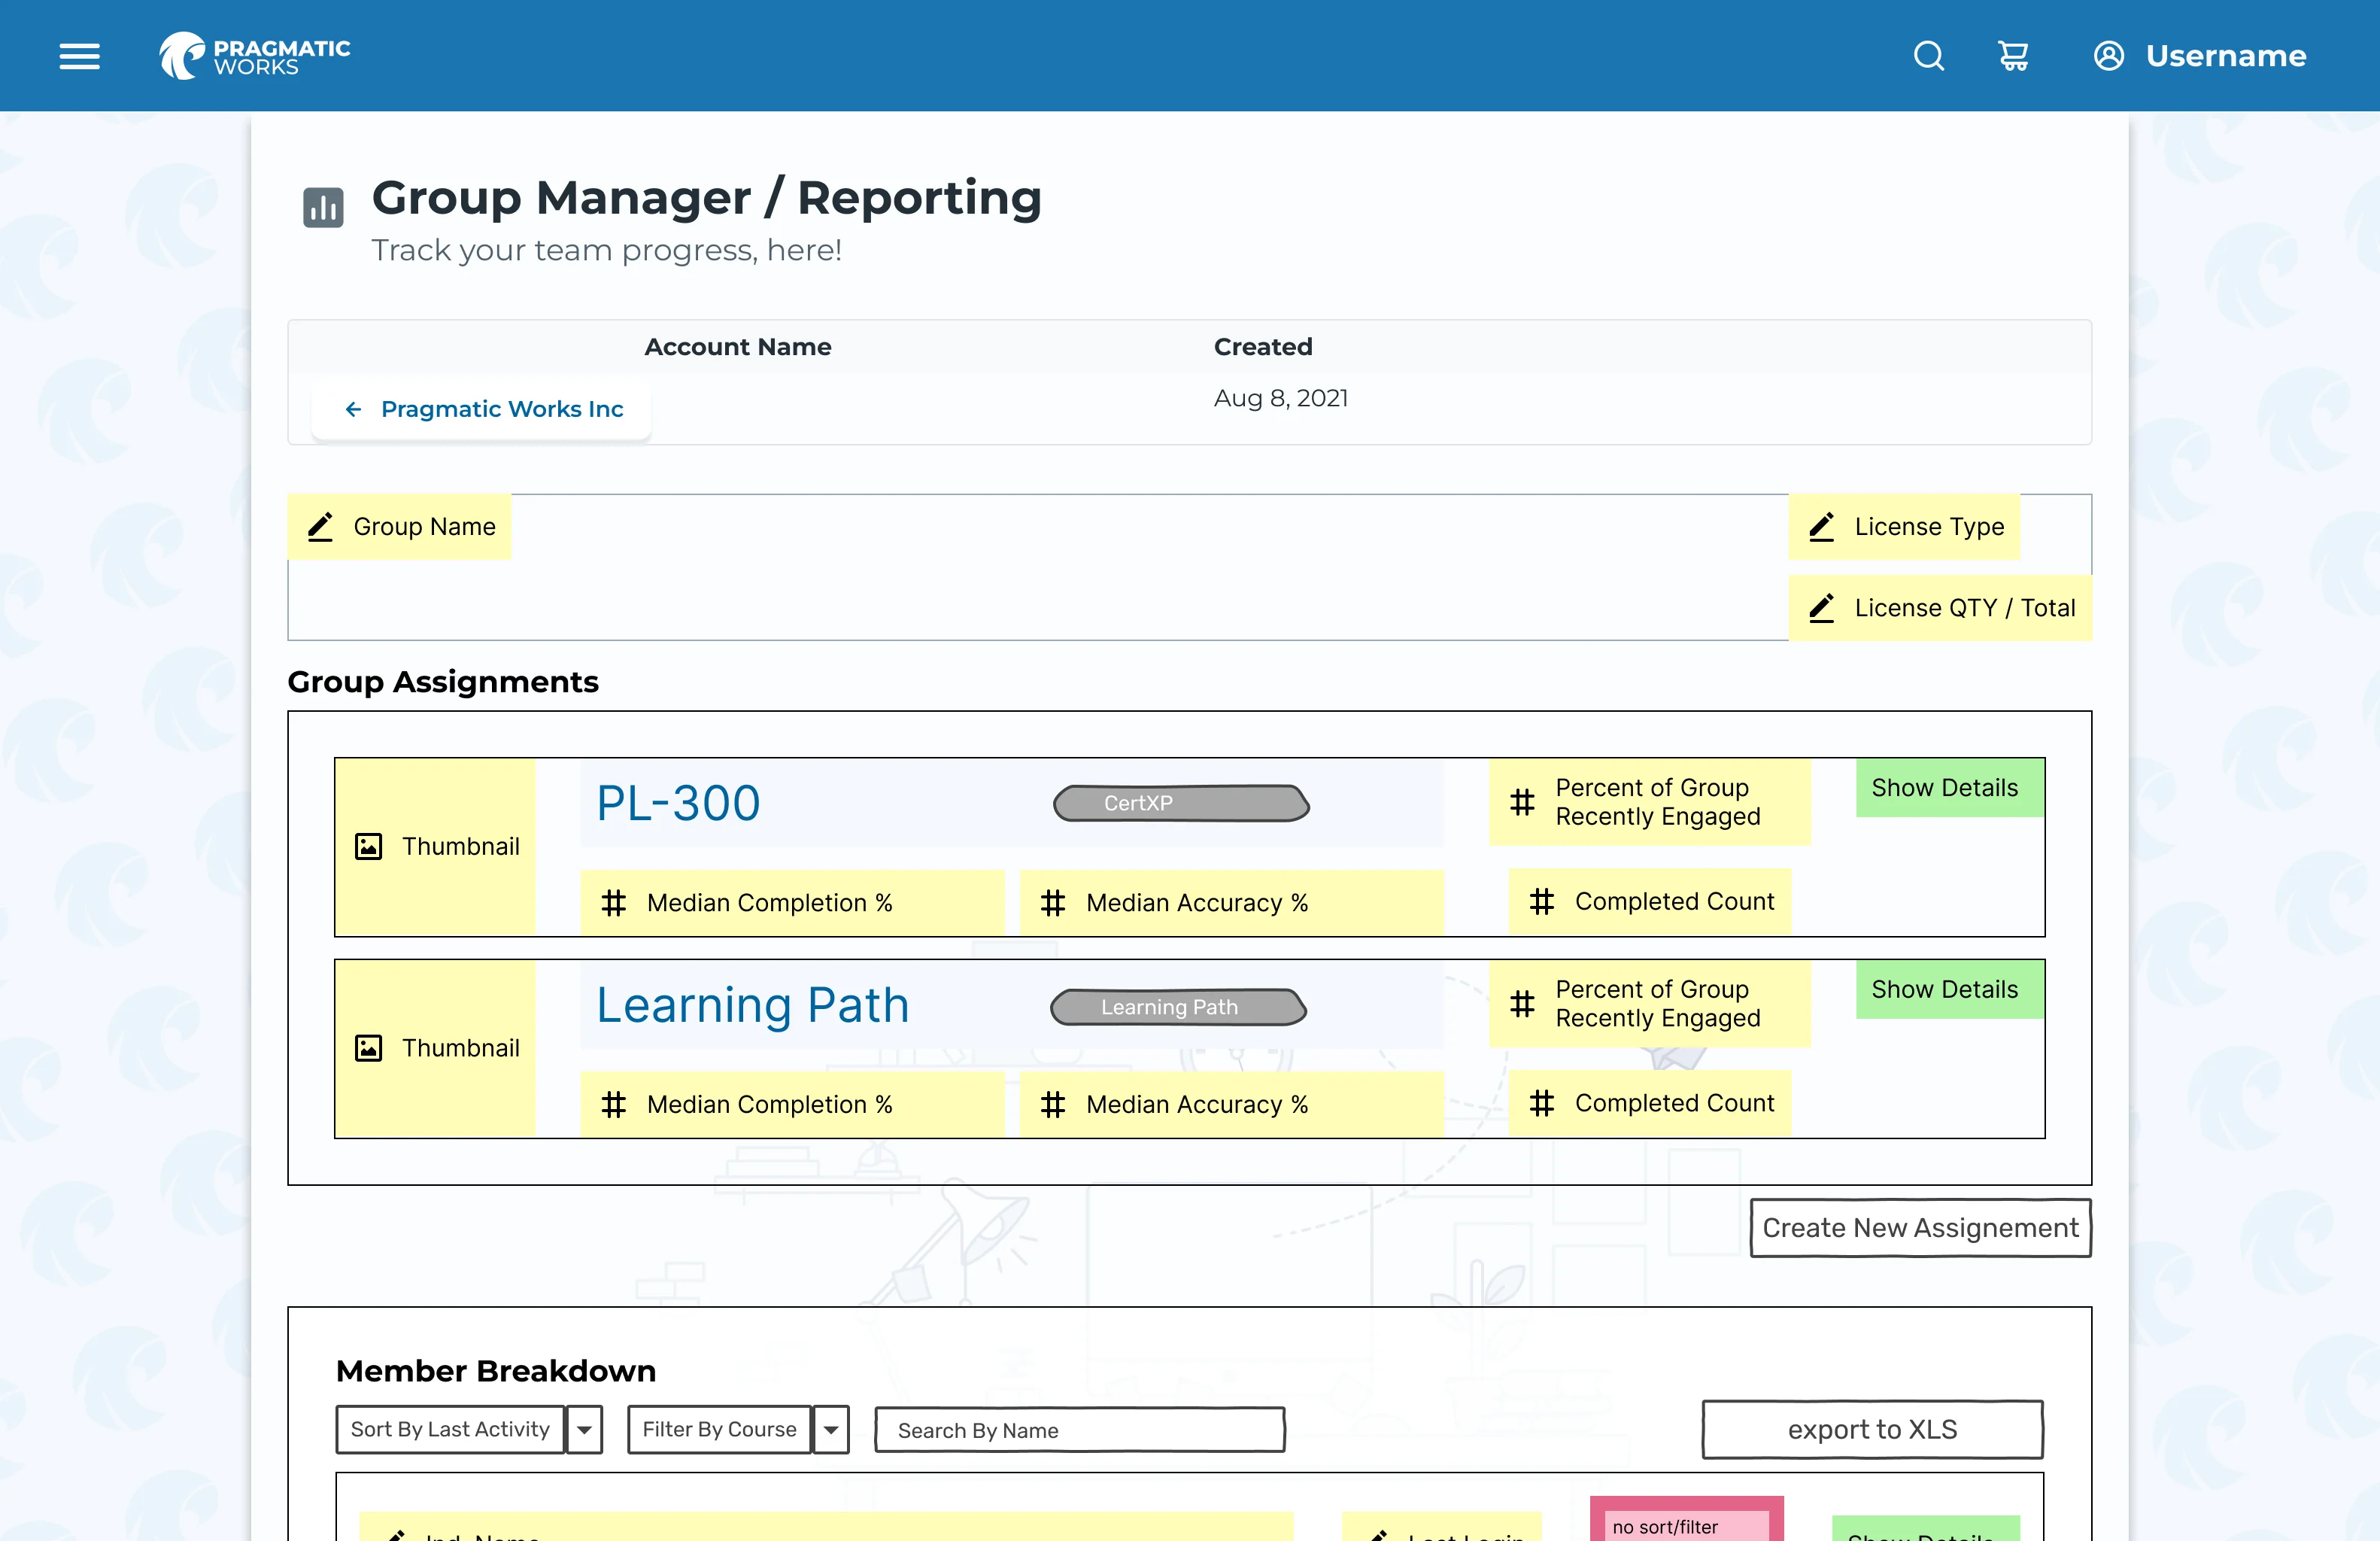Click the Search By Name field
This screenshot has height=1541, width=2380.
click(x=1080, y=1430)
